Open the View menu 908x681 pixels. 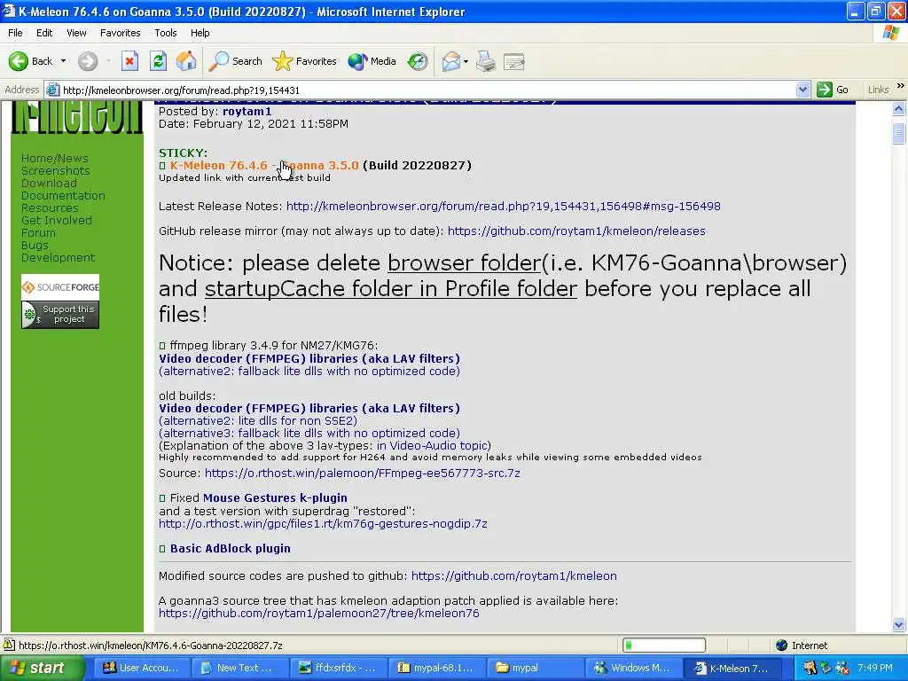(76, 33)
